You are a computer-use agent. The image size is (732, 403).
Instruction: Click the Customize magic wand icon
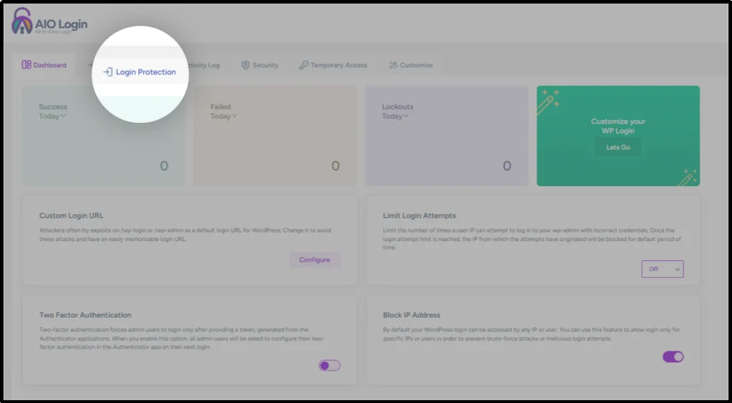[393, 65]
